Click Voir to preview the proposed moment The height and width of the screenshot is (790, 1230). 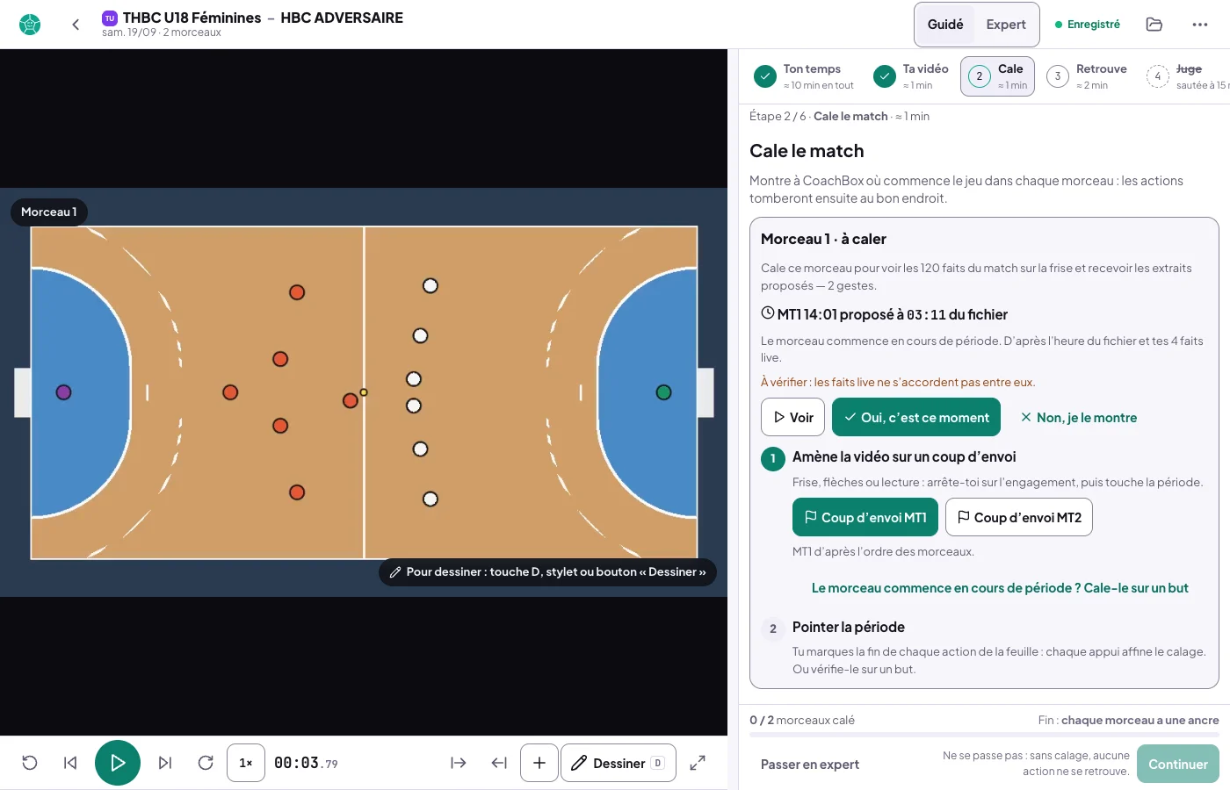pos(792,417)
